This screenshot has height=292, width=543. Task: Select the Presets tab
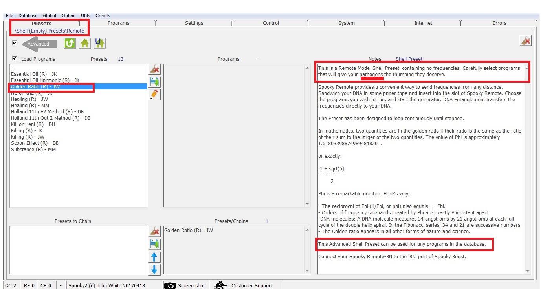point(42,23)
